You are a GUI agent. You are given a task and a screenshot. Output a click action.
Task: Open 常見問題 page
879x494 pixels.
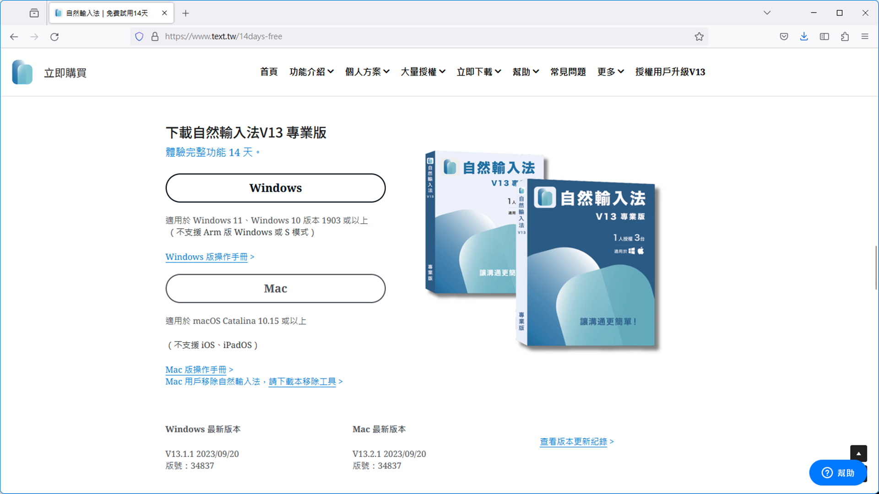(x=568, y=72)
